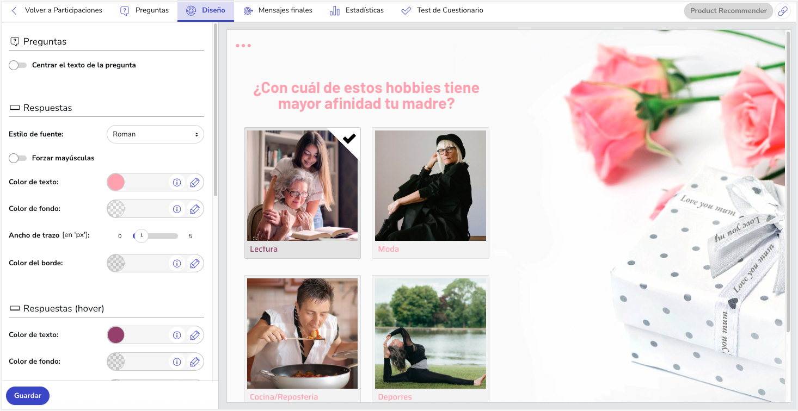Click the purple hover text color swatch
798x411 pixels.
point(116,335)
